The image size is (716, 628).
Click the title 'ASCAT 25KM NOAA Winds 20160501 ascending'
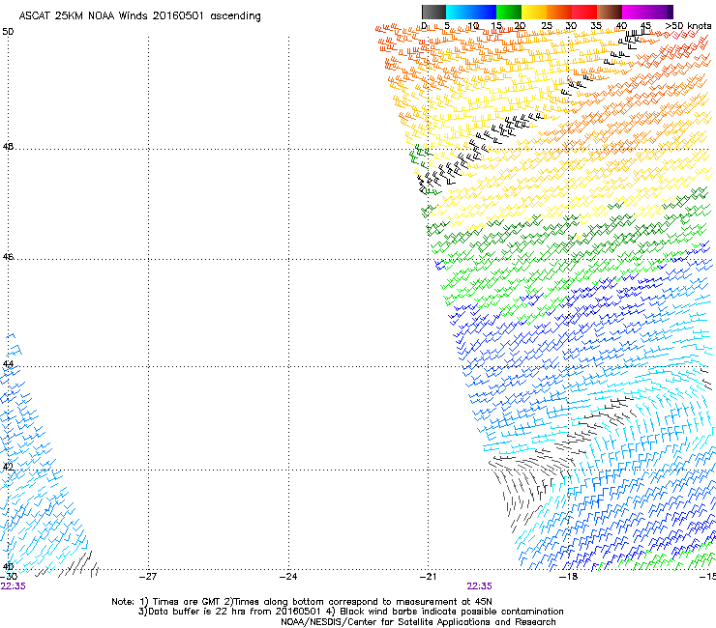[139, 16]
